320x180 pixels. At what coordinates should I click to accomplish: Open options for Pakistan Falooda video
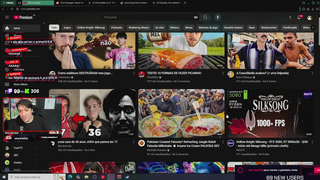(223, 142)
